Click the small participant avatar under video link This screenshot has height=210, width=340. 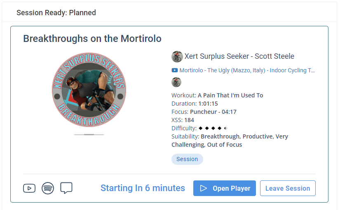coord(176,82)
